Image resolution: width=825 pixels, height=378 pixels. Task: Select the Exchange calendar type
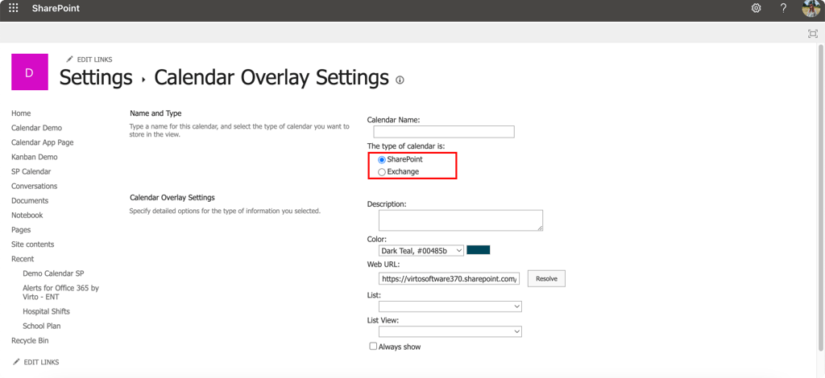coord(382,171)
